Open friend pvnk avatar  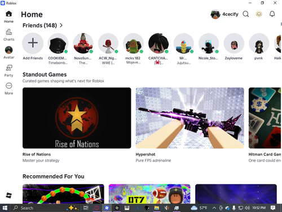point(259,44)
